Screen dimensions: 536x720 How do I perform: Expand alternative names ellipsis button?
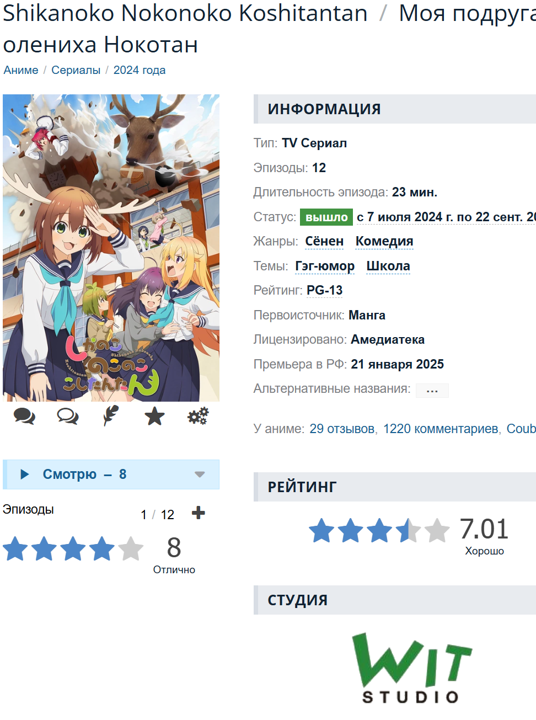click(x=432, y=391)
